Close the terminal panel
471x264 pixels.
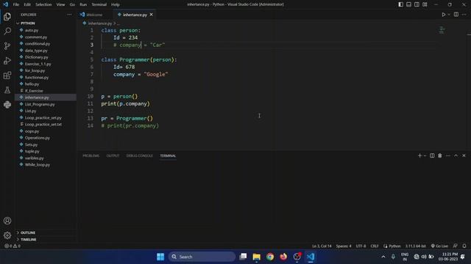click(x=464, y=155)
